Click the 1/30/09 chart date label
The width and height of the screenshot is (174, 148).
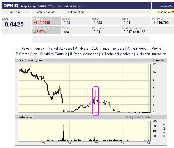point(158,61)
